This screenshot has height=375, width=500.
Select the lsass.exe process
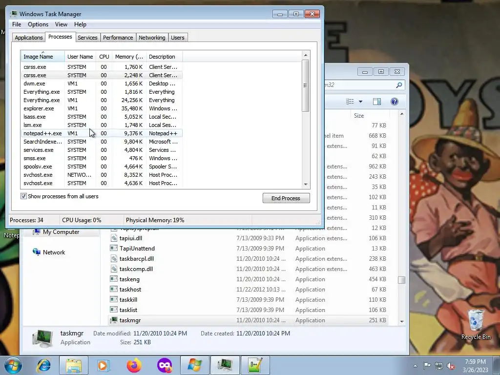tap(102, 117)
